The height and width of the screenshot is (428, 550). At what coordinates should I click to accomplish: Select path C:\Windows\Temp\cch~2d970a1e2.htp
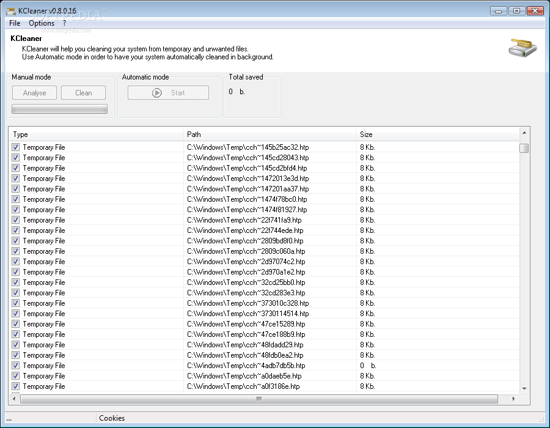point(246,272)
